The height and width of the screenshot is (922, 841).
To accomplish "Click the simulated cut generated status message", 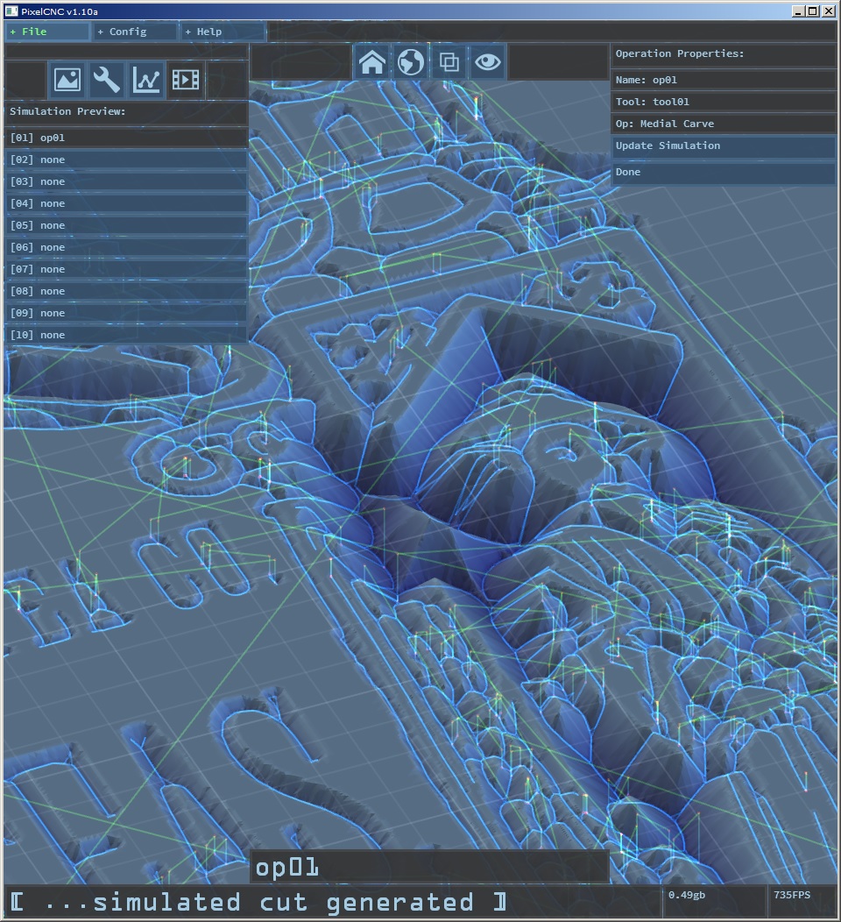I will coord(258,902).
